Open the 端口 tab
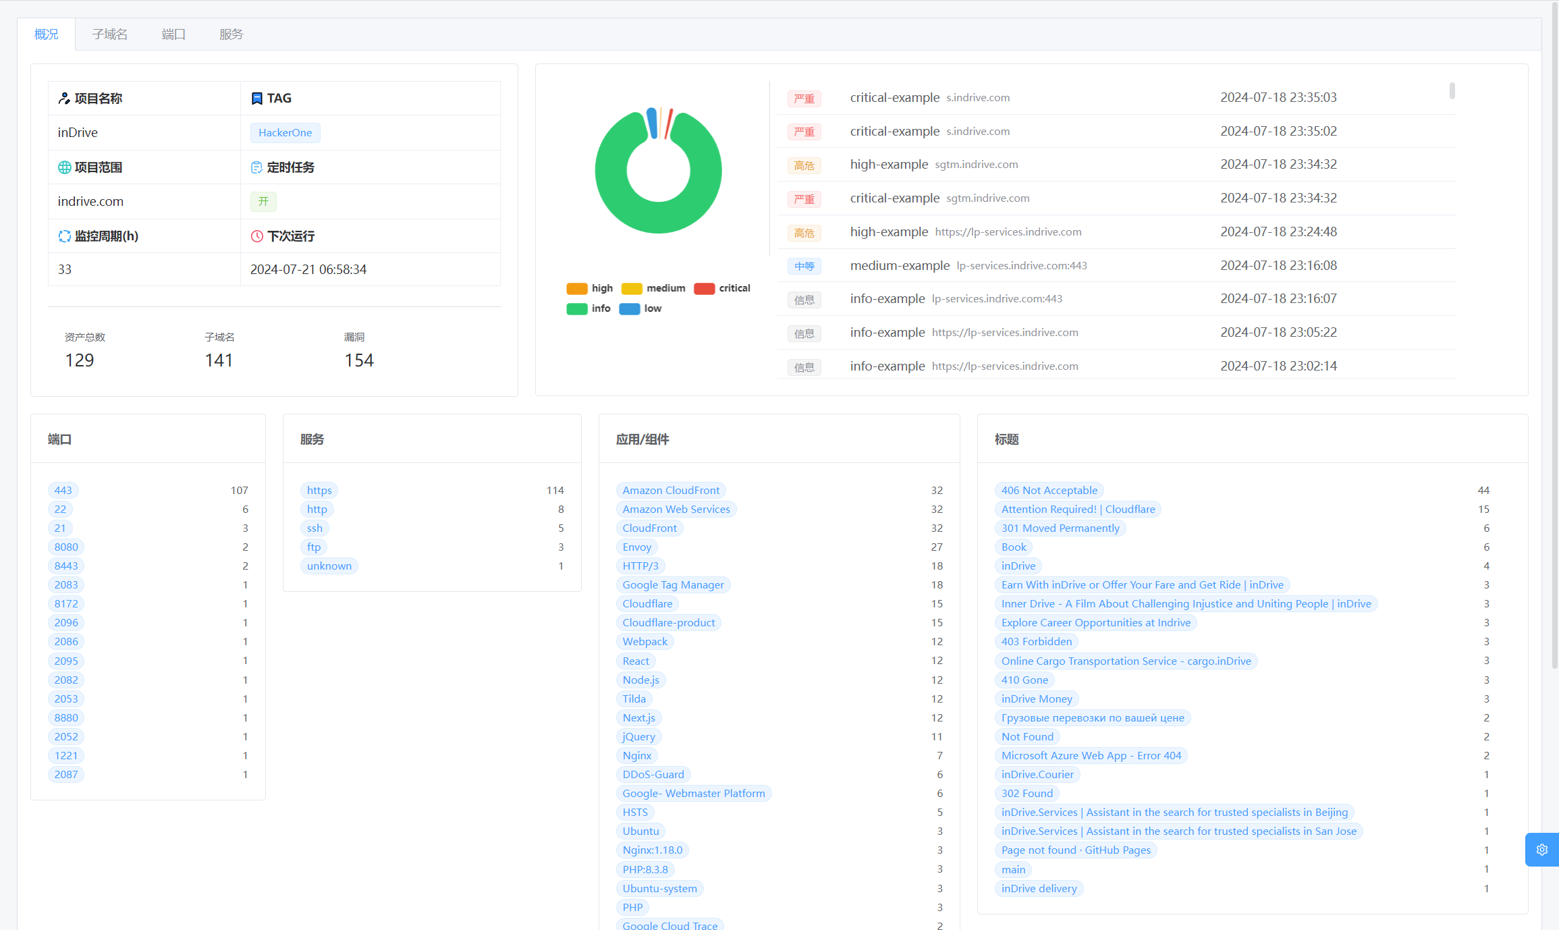 click(173, 34)
